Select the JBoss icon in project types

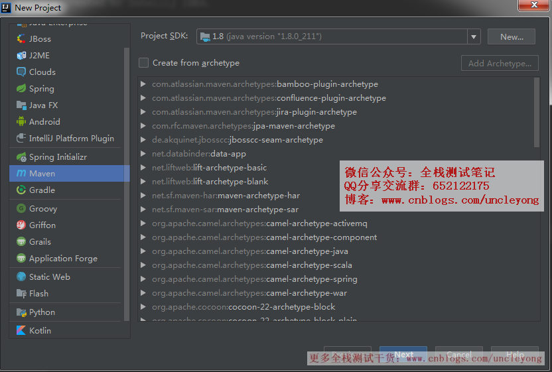[21, 38]
